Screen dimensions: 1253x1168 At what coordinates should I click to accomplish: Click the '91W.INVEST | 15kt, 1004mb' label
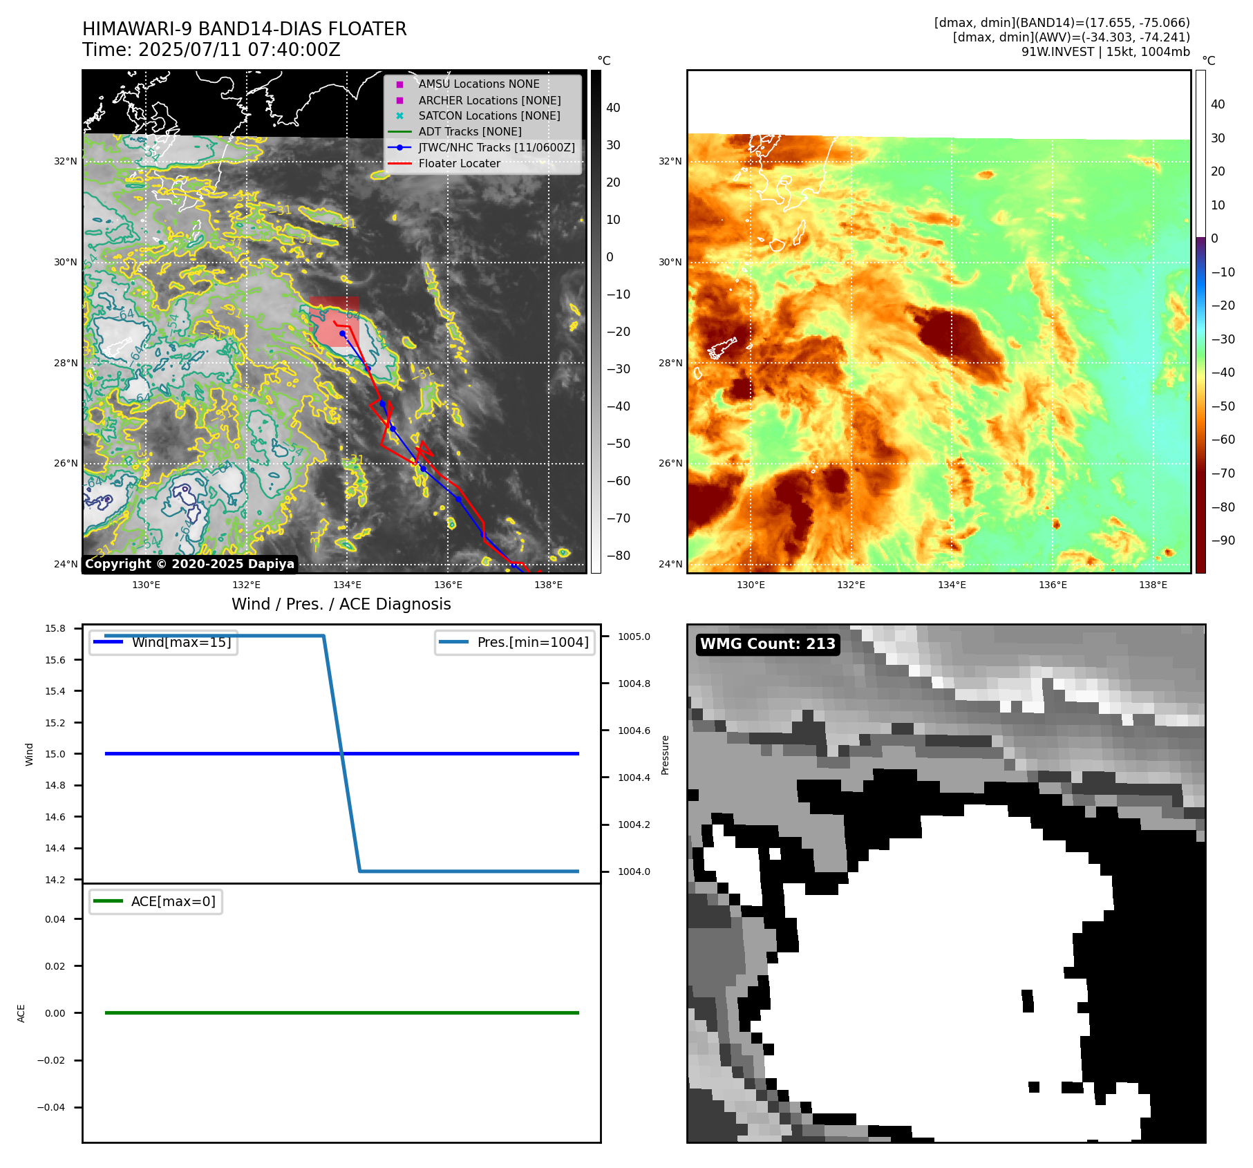click(1106, 52)
